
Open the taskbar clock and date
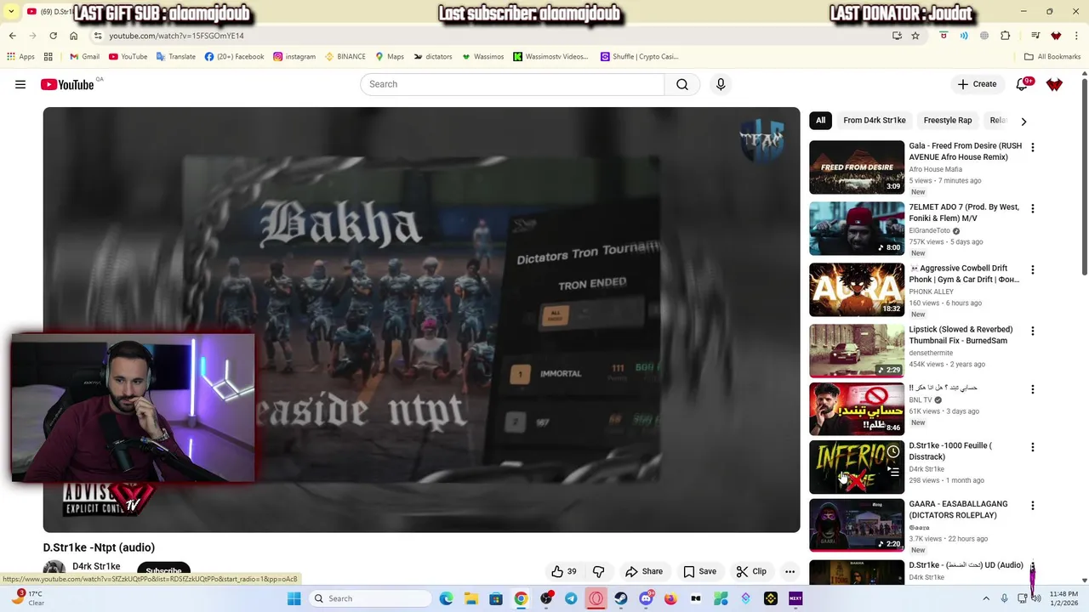click(1063, 598)
